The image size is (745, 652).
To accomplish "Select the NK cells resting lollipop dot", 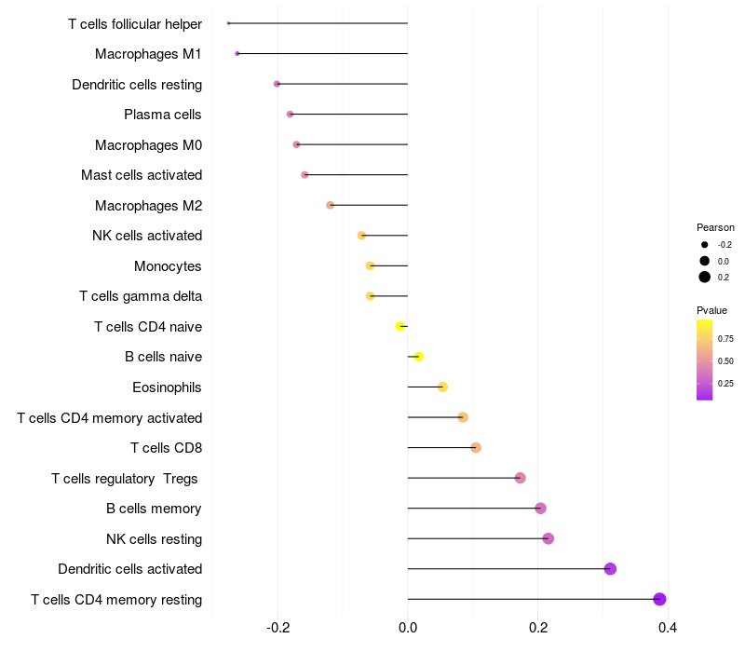I will point(548,538).
